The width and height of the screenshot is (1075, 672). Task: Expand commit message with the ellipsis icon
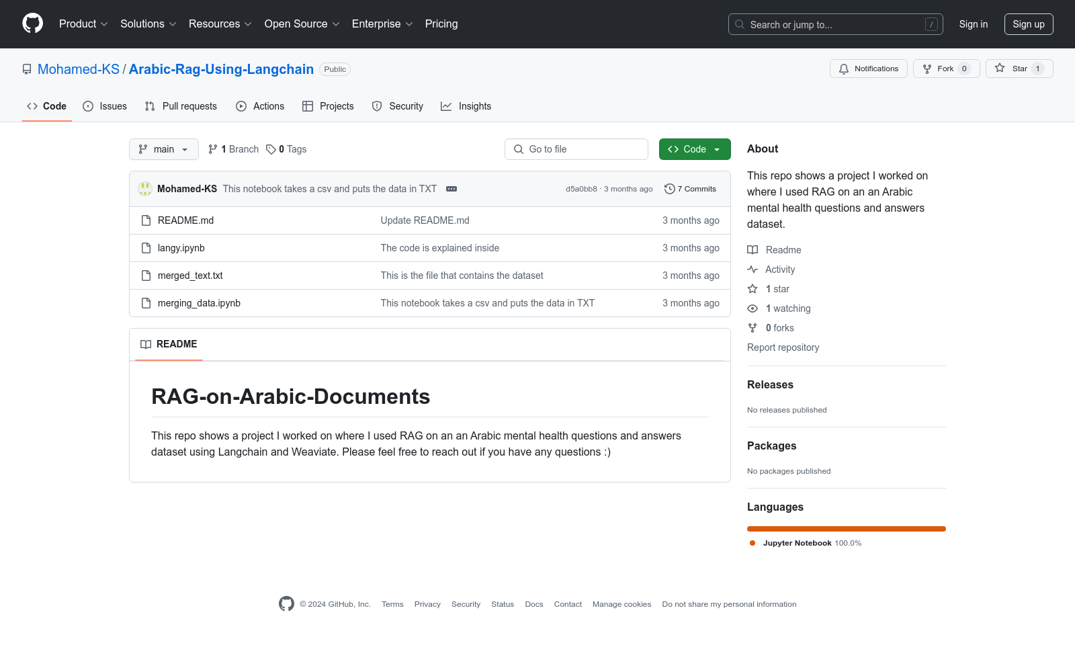point(451,189)
